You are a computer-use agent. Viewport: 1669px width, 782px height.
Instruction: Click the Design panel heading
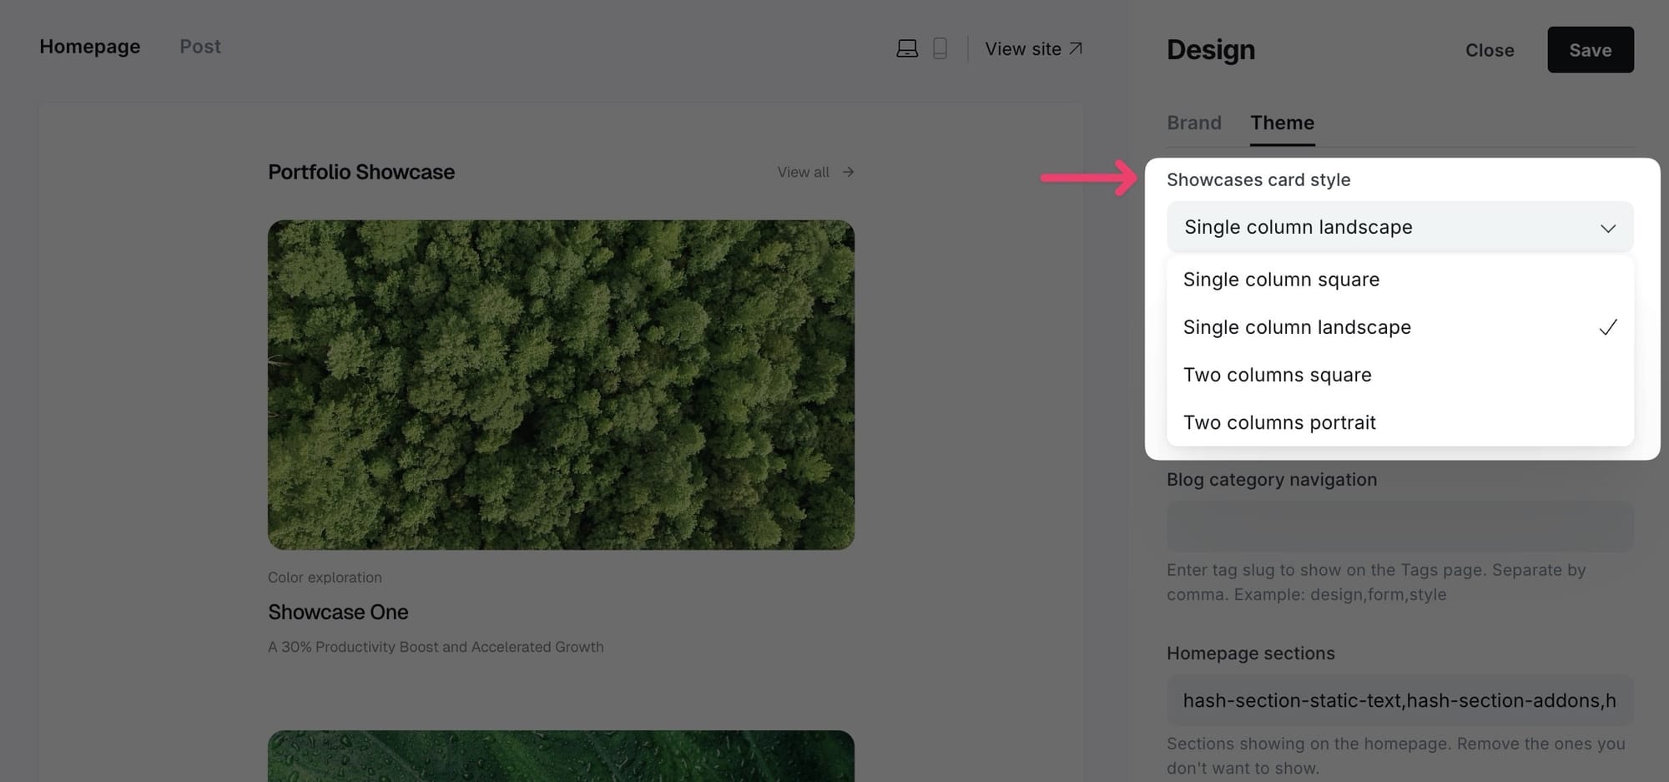tap(1211, 50)
